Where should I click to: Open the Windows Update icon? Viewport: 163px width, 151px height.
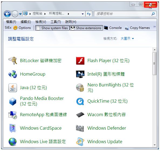pos(80,142)
